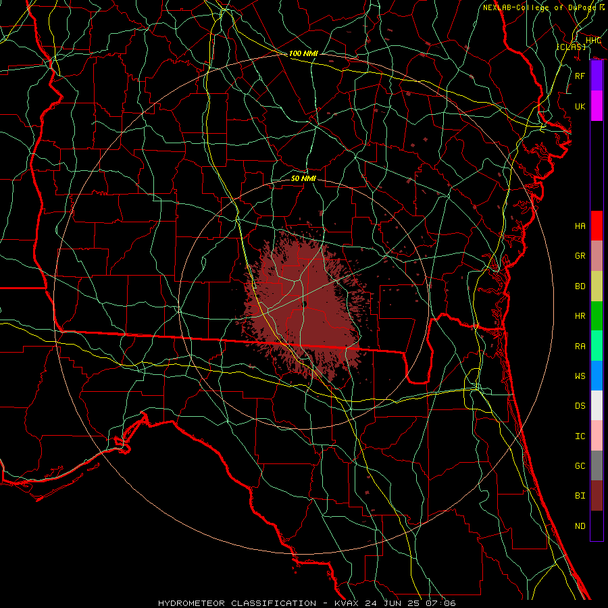The height and width of the screenshot is (608, 608).
Task: Pick the light green RA rain swatch
Action: [597, 346]
